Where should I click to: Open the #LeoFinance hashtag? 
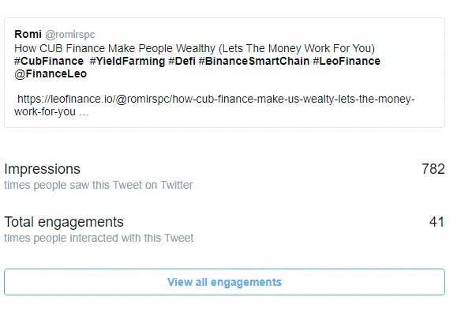(x=346, y=62)
